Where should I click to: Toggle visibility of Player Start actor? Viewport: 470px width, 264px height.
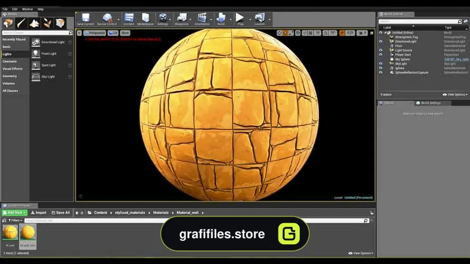pyautogui.click(x=381, y=55)
